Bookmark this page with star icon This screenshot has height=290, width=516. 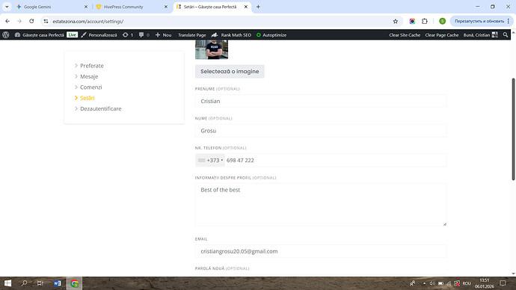pos(396,21)
